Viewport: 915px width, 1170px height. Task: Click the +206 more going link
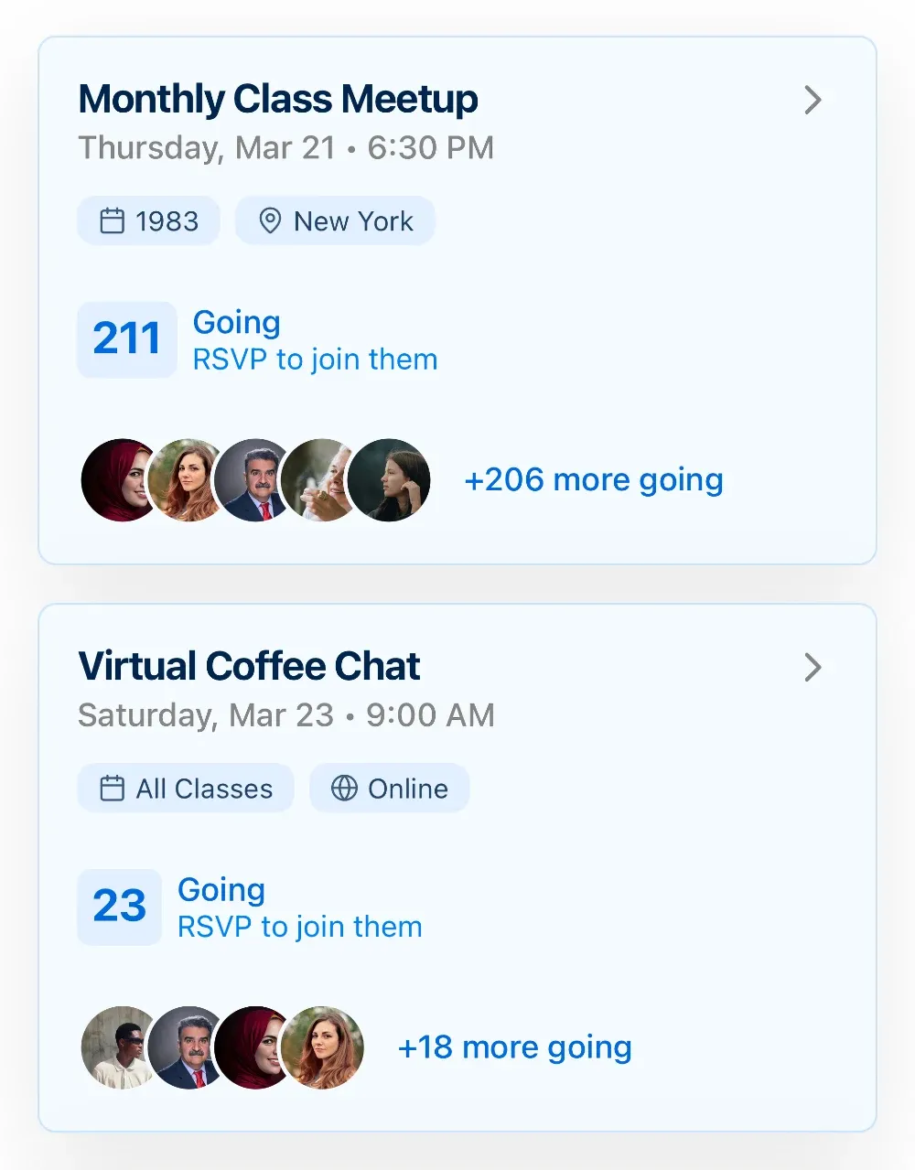[x=594, y=479]
